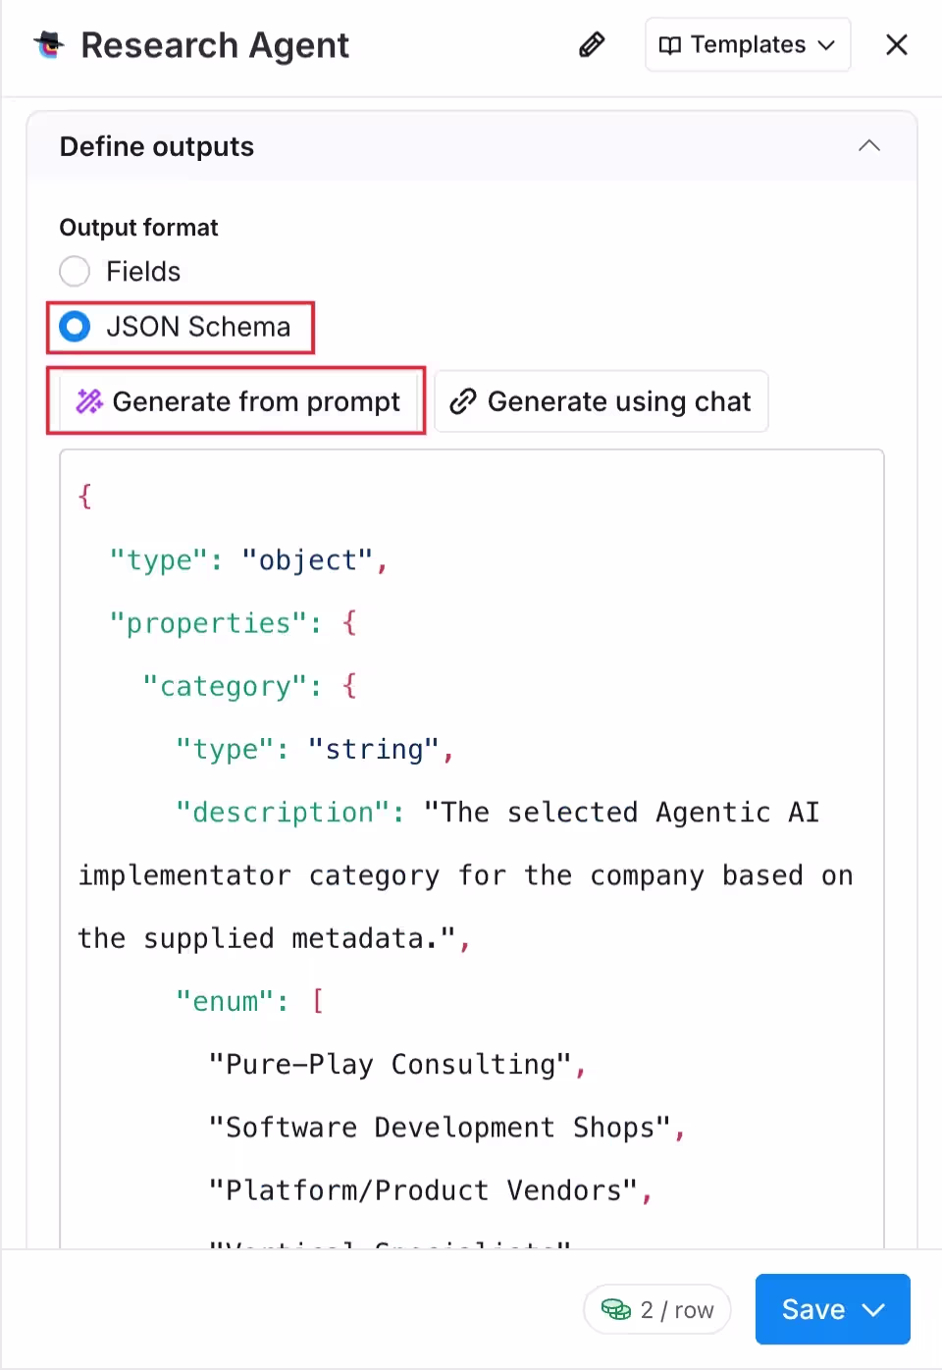942x1370 pixels.
Task: Collapse the Define outputs section
Action: pos(869,145)
